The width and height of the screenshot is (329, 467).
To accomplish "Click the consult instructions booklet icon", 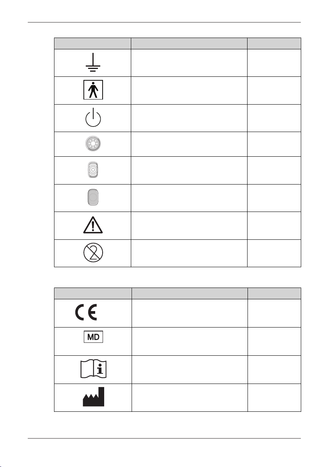I will tap(93, 369).
